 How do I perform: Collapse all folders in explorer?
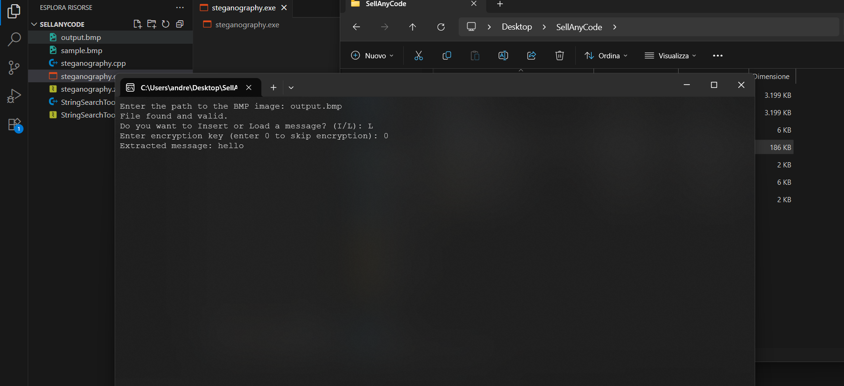tap(180, 24)
